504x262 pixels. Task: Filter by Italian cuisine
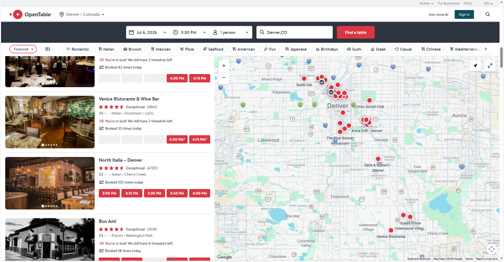[106, 49]
